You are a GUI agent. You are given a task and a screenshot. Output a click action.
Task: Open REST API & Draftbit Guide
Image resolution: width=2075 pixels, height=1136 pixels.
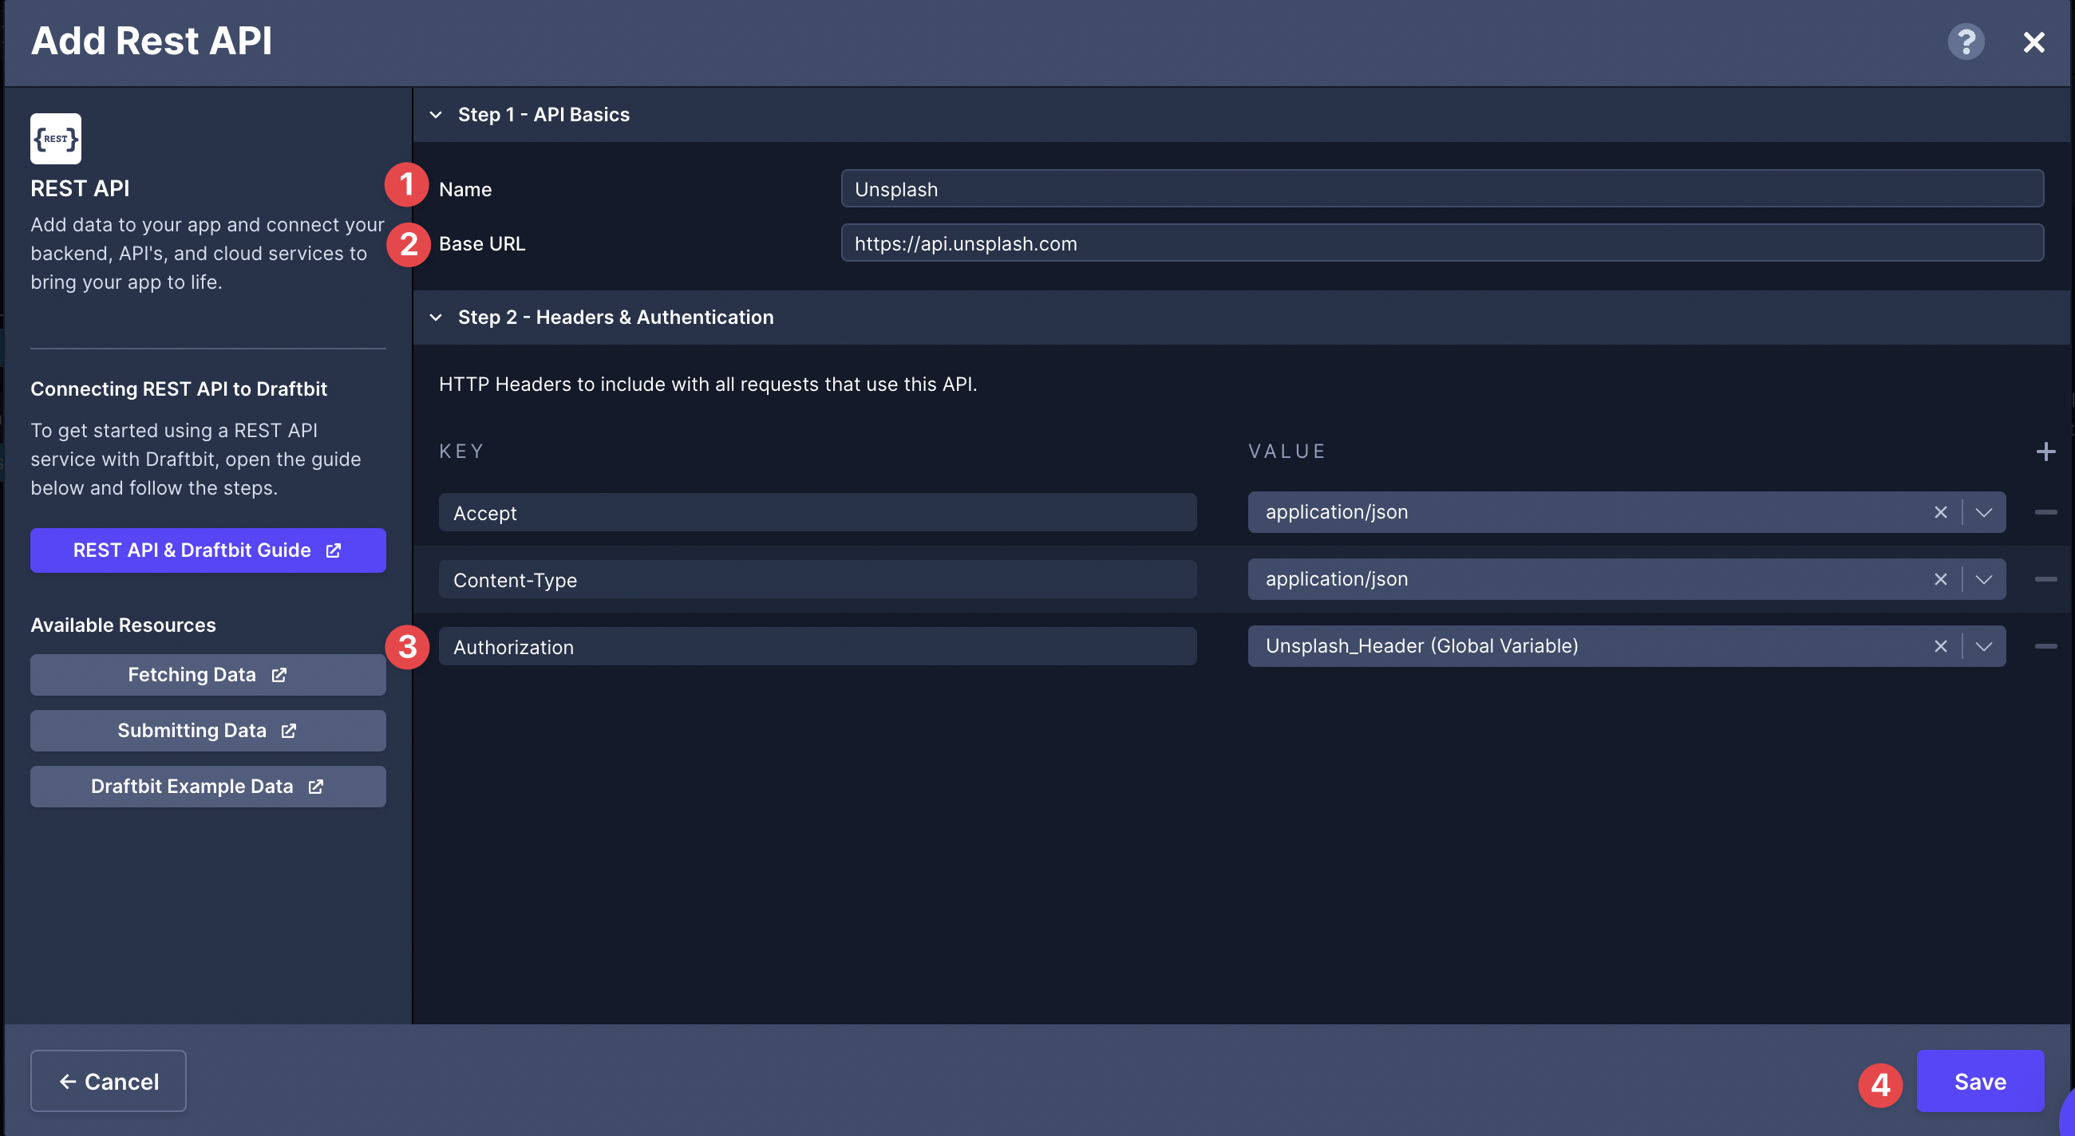[207, 550]
